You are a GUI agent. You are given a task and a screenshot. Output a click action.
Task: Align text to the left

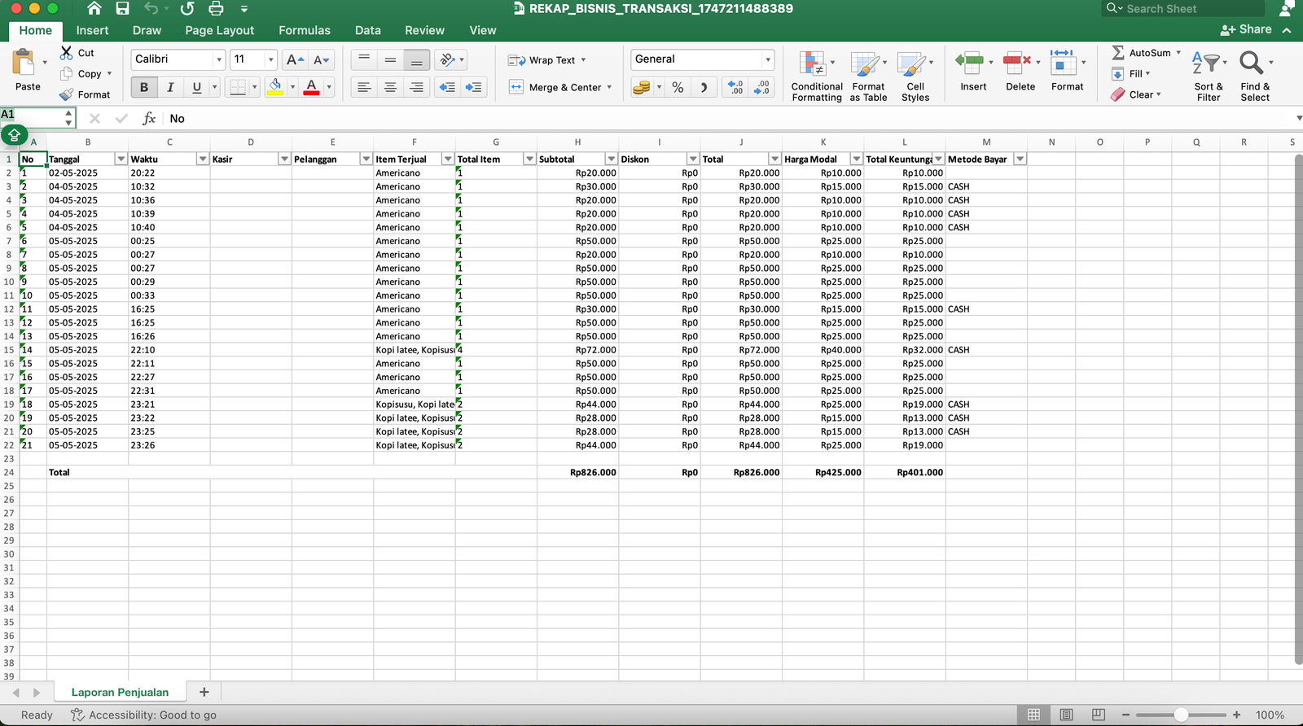click(x=364, y=87)
